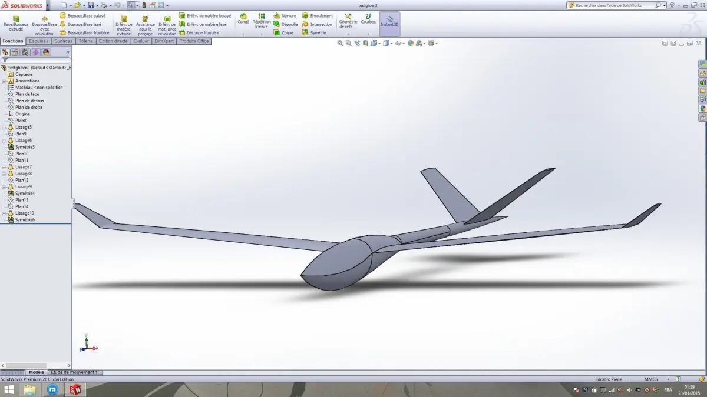The height and width of the screenshot is (397, 707).
Task: Switch to the Tôlerie tab
Action: click(85, 41)
